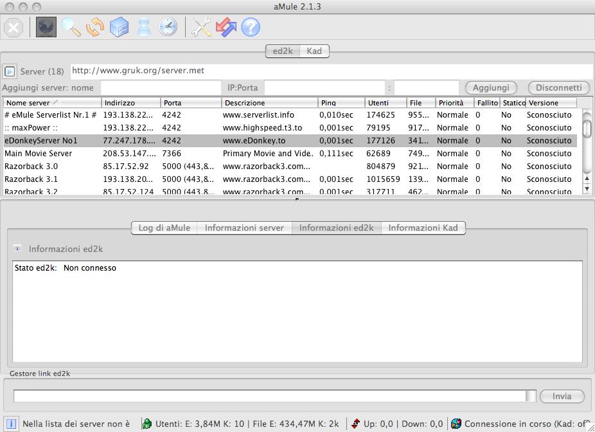
Task: Click the '1015659' users cell
Action: tap(383, 179)
